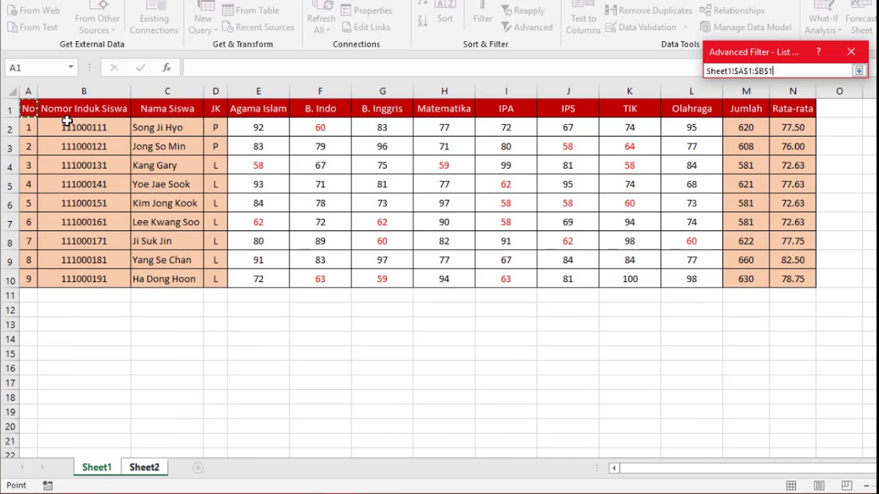Image resolution: width=879 pixels, height=494 pixels.
Task: Switch to Normal view icon
Action: tap(791, 486)
